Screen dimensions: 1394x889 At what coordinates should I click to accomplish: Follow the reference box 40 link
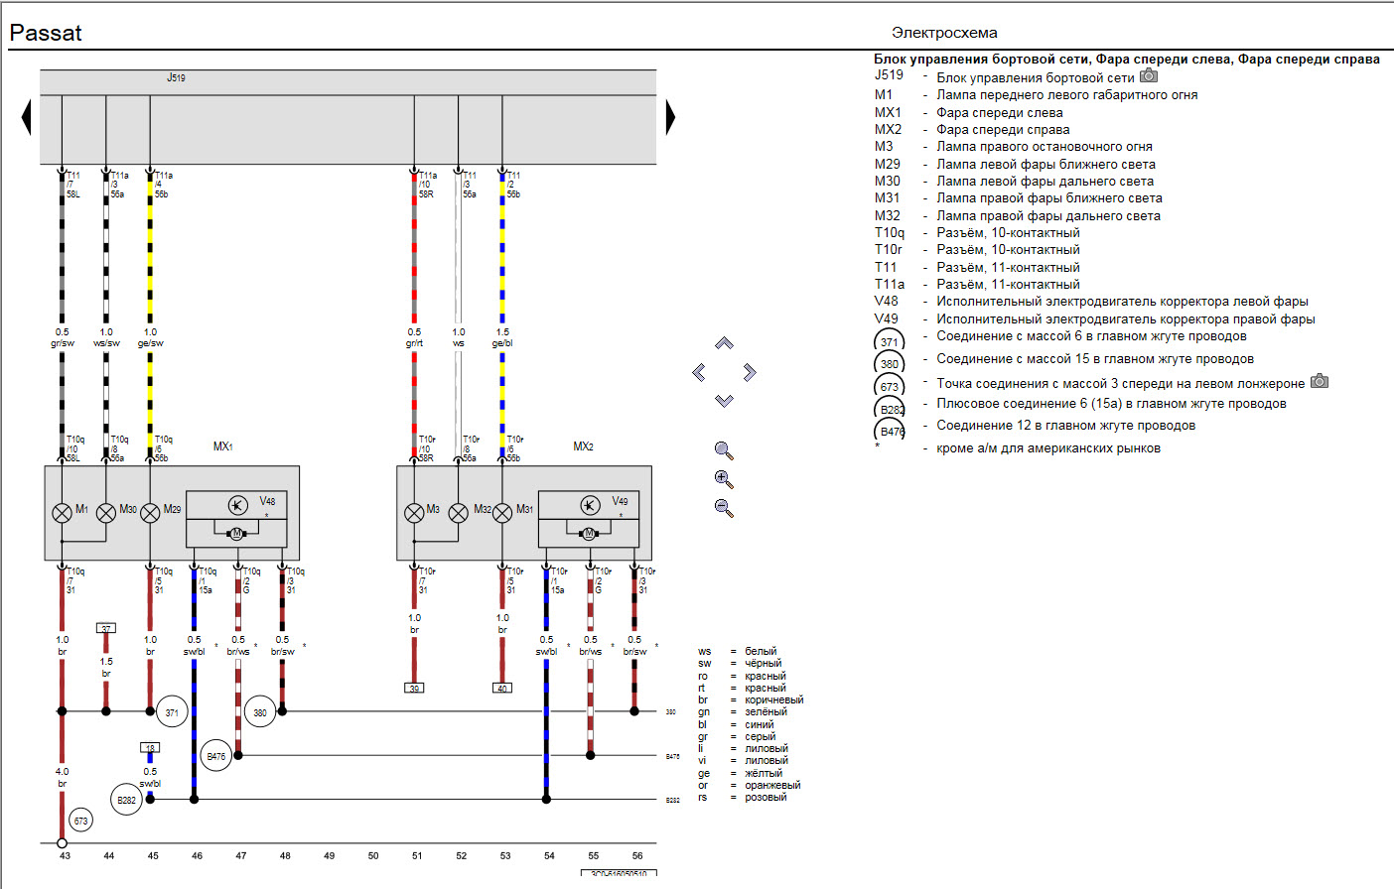pos(502,688)
